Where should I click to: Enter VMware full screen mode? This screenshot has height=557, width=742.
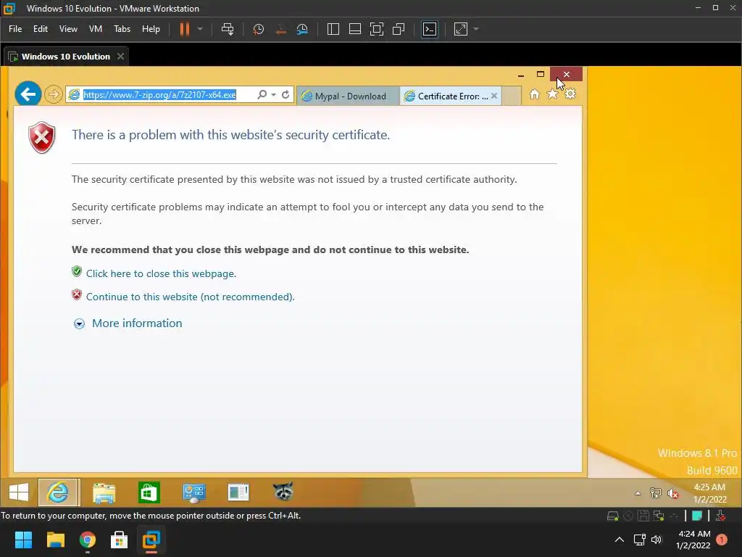click(377, 29)
